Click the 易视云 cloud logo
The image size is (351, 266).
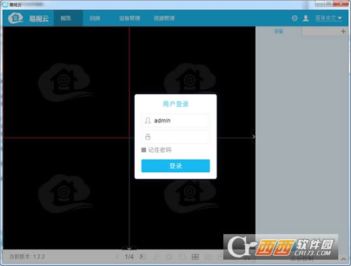(x=15, y=18)
